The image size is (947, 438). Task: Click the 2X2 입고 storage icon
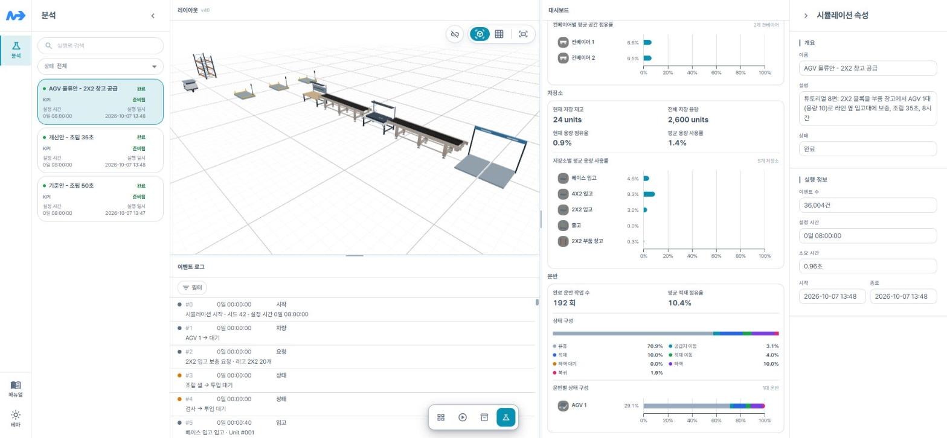pos(563,209)
